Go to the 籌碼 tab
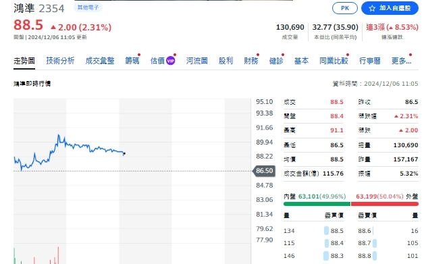Screen dimensions: 424x264 (132, 61)
